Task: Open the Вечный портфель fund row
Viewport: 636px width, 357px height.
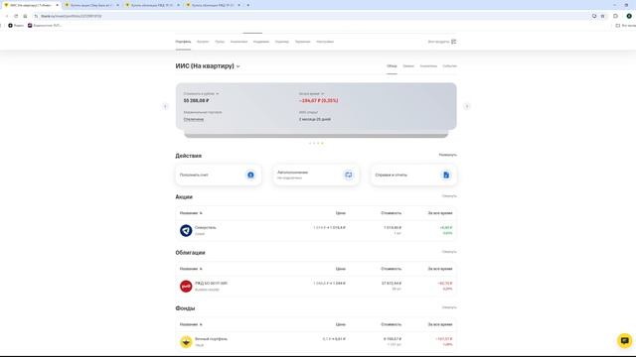Action: pyautogui.click(x=316, y=341)
